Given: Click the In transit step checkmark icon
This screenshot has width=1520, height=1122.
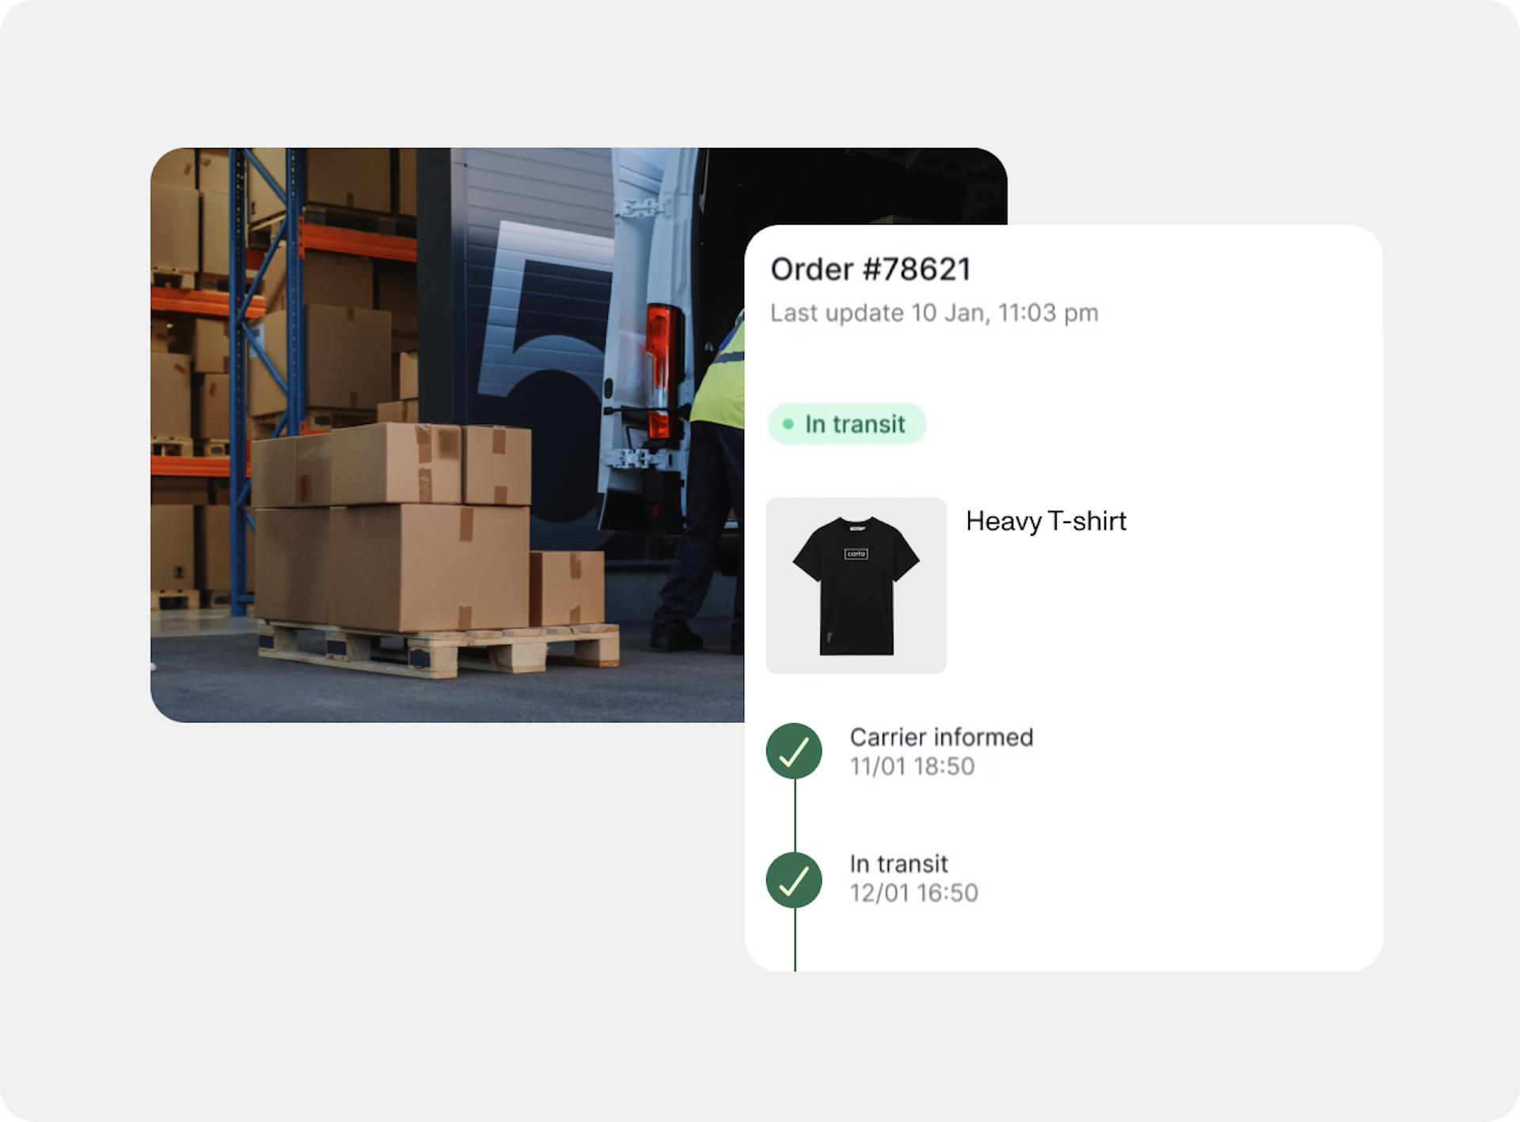Looking at the screenshot, I should [794, 880].
